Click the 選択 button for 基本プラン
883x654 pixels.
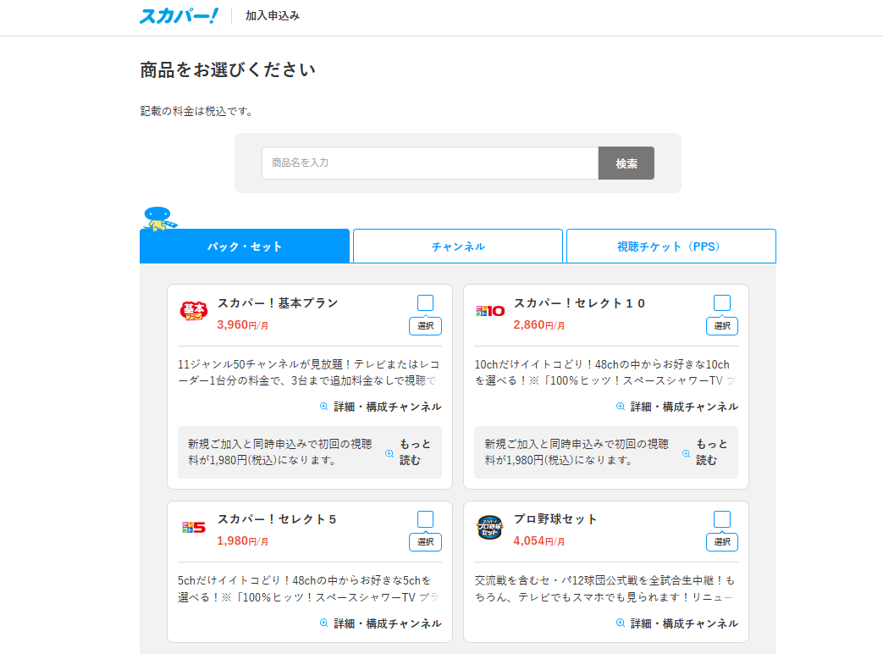(x=425, y=325)
